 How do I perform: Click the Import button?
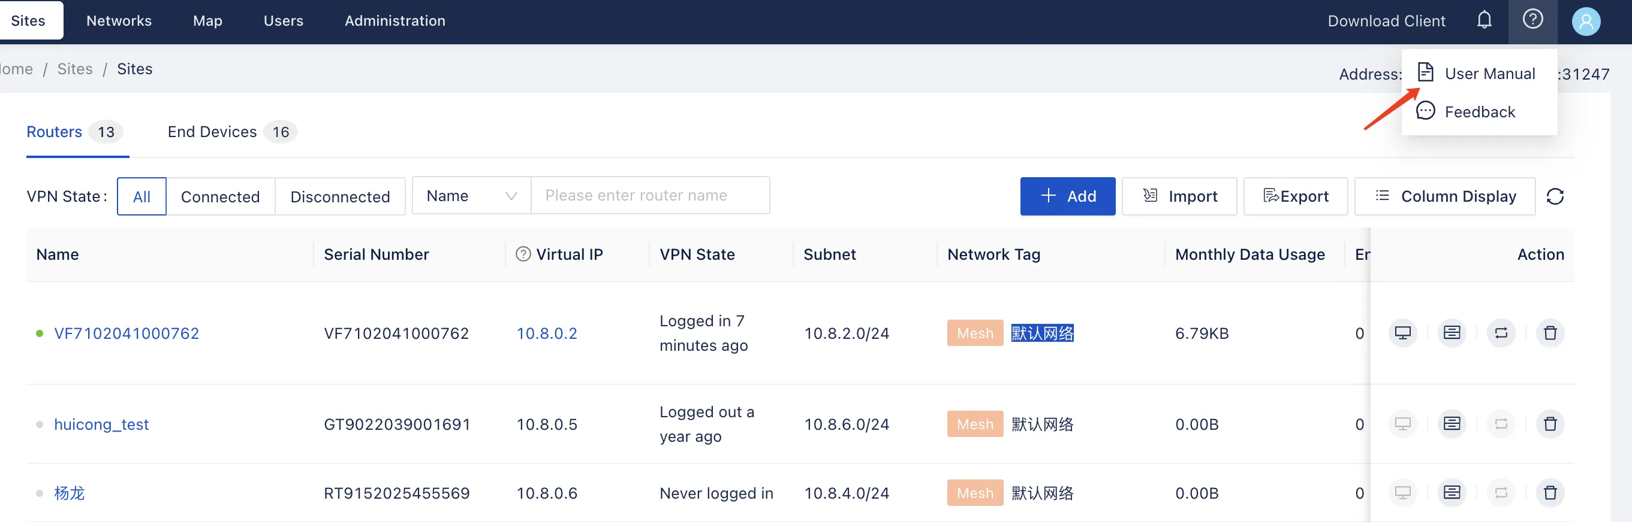pos(1179,197)
